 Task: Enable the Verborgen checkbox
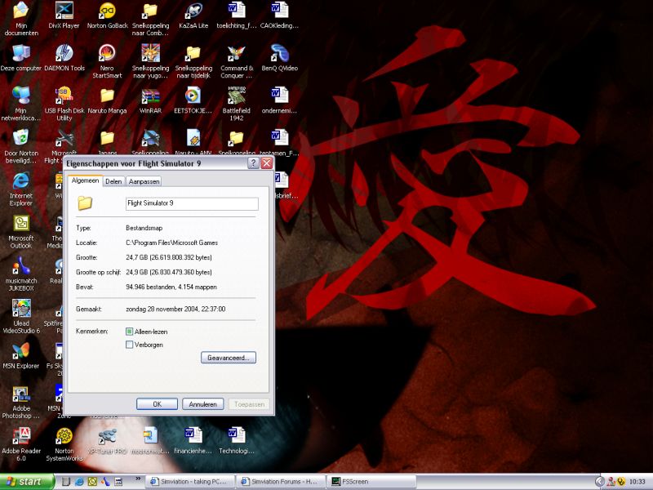(129, 345)
